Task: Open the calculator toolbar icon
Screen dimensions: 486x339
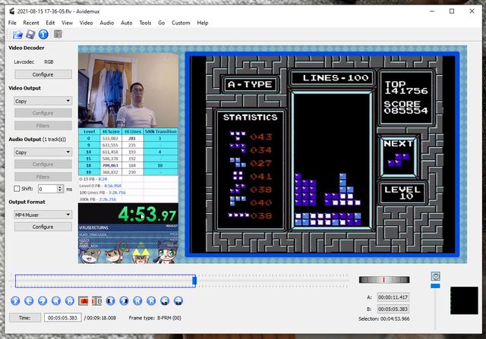Action: pyautogui.click(x=58, y=34)
